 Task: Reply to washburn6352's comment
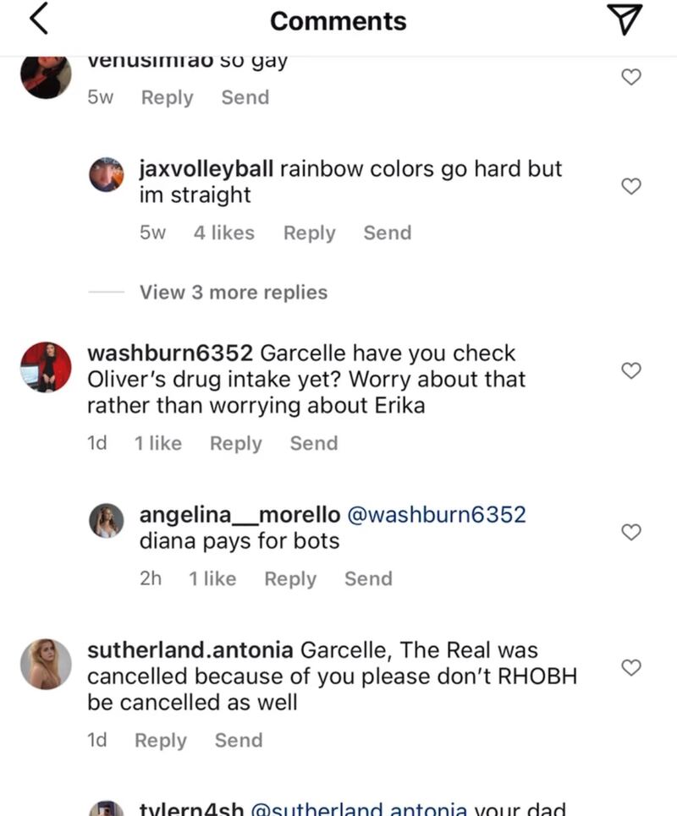[236, 443]
